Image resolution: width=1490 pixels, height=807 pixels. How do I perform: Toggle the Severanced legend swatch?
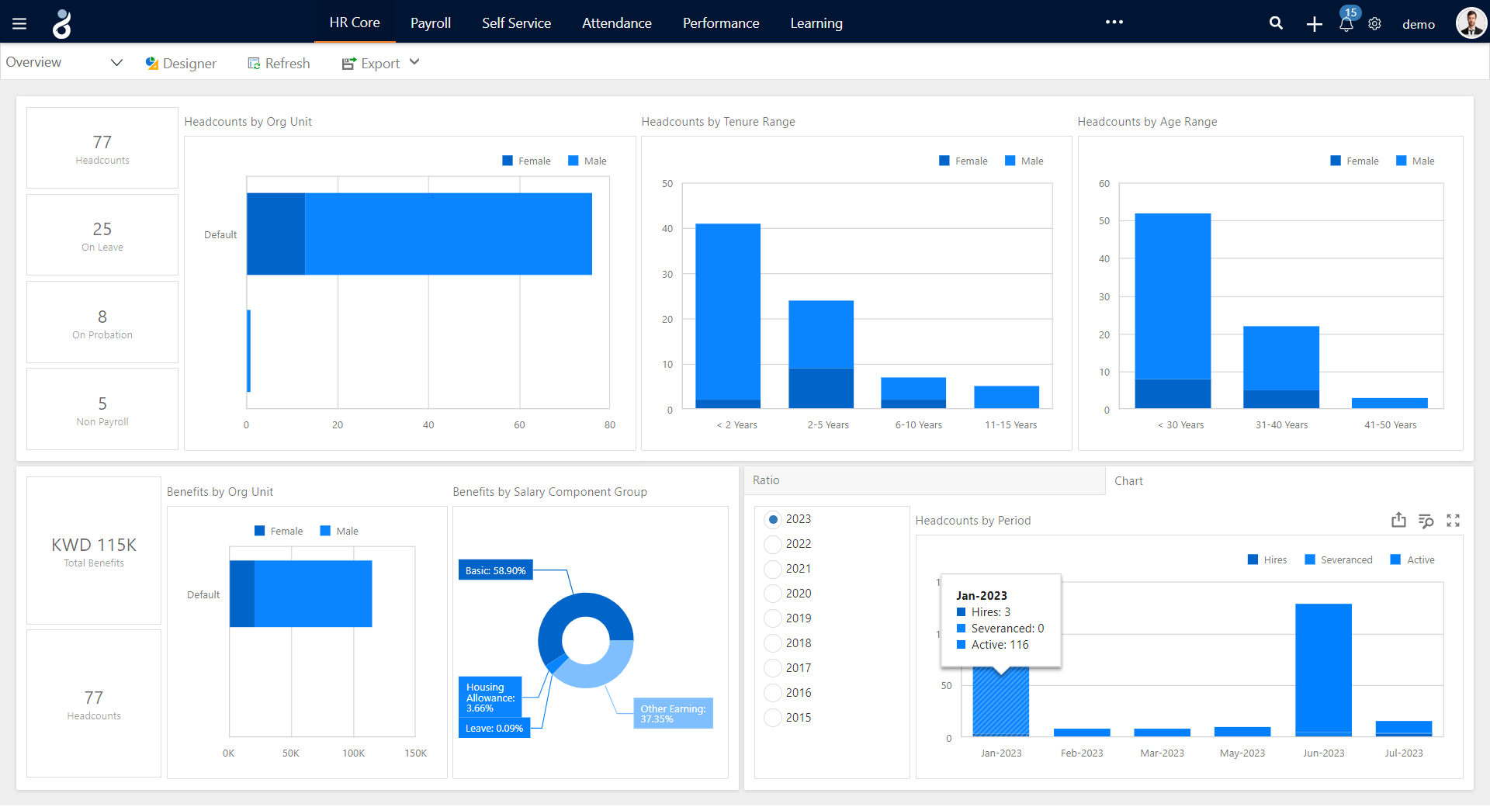[x=1310, y=559]
